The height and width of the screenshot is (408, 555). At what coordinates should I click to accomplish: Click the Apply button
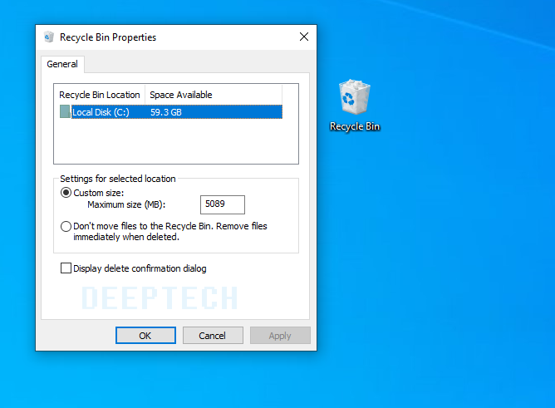[x=280, y=336]
